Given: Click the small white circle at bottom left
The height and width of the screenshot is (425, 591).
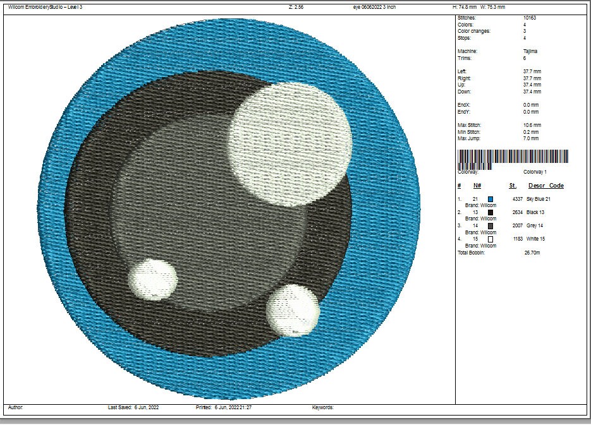Looking at the screenshot, I should [x=153, y=279].
